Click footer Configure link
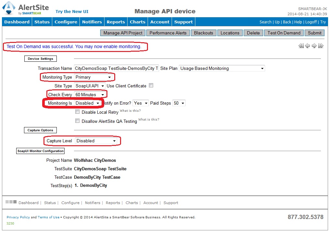Image resolution: width=330 pixels, height=232 pixels. (70, 203)
